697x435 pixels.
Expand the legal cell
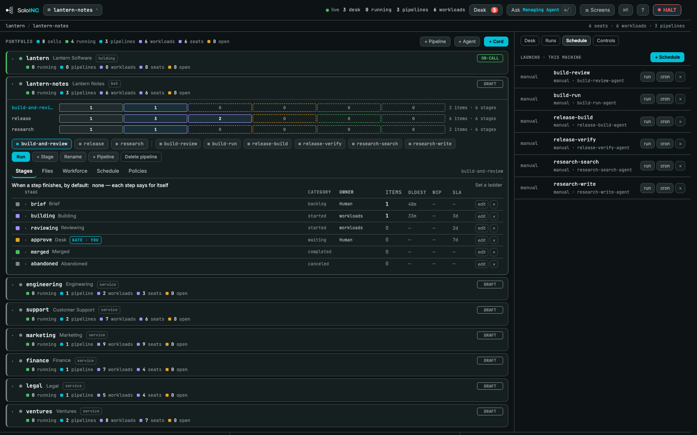pyautogui.click(x=13, y=387)
